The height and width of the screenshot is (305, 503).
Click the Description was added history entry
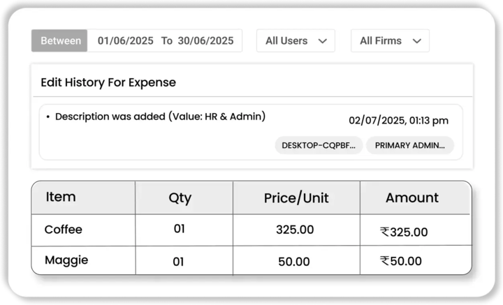tap(160, 117)
